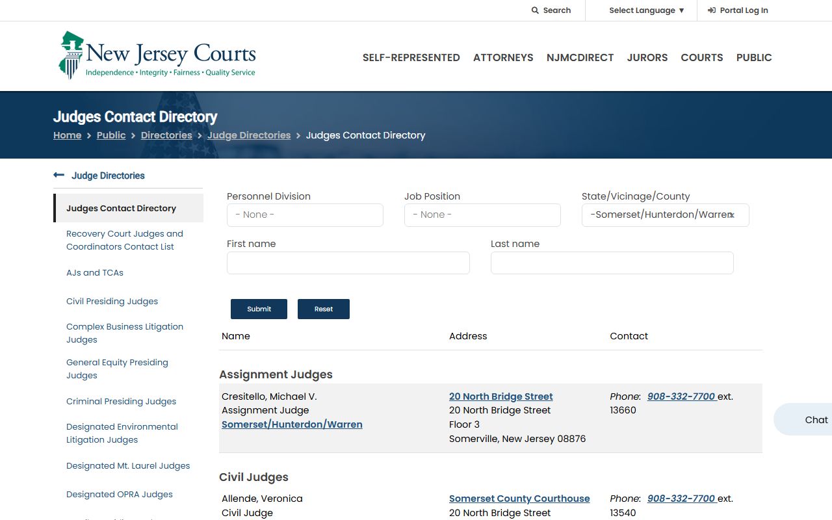This screenshot has height=520, width=832.
Task: Go to Home breadcrumb link
Action: coord(68,135)
